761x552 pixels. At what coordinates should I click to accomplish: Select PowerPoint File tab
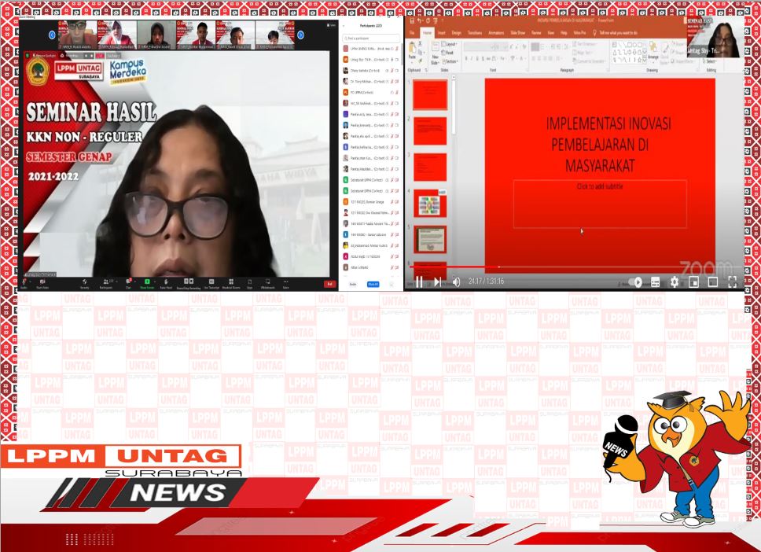click(412, 33)
